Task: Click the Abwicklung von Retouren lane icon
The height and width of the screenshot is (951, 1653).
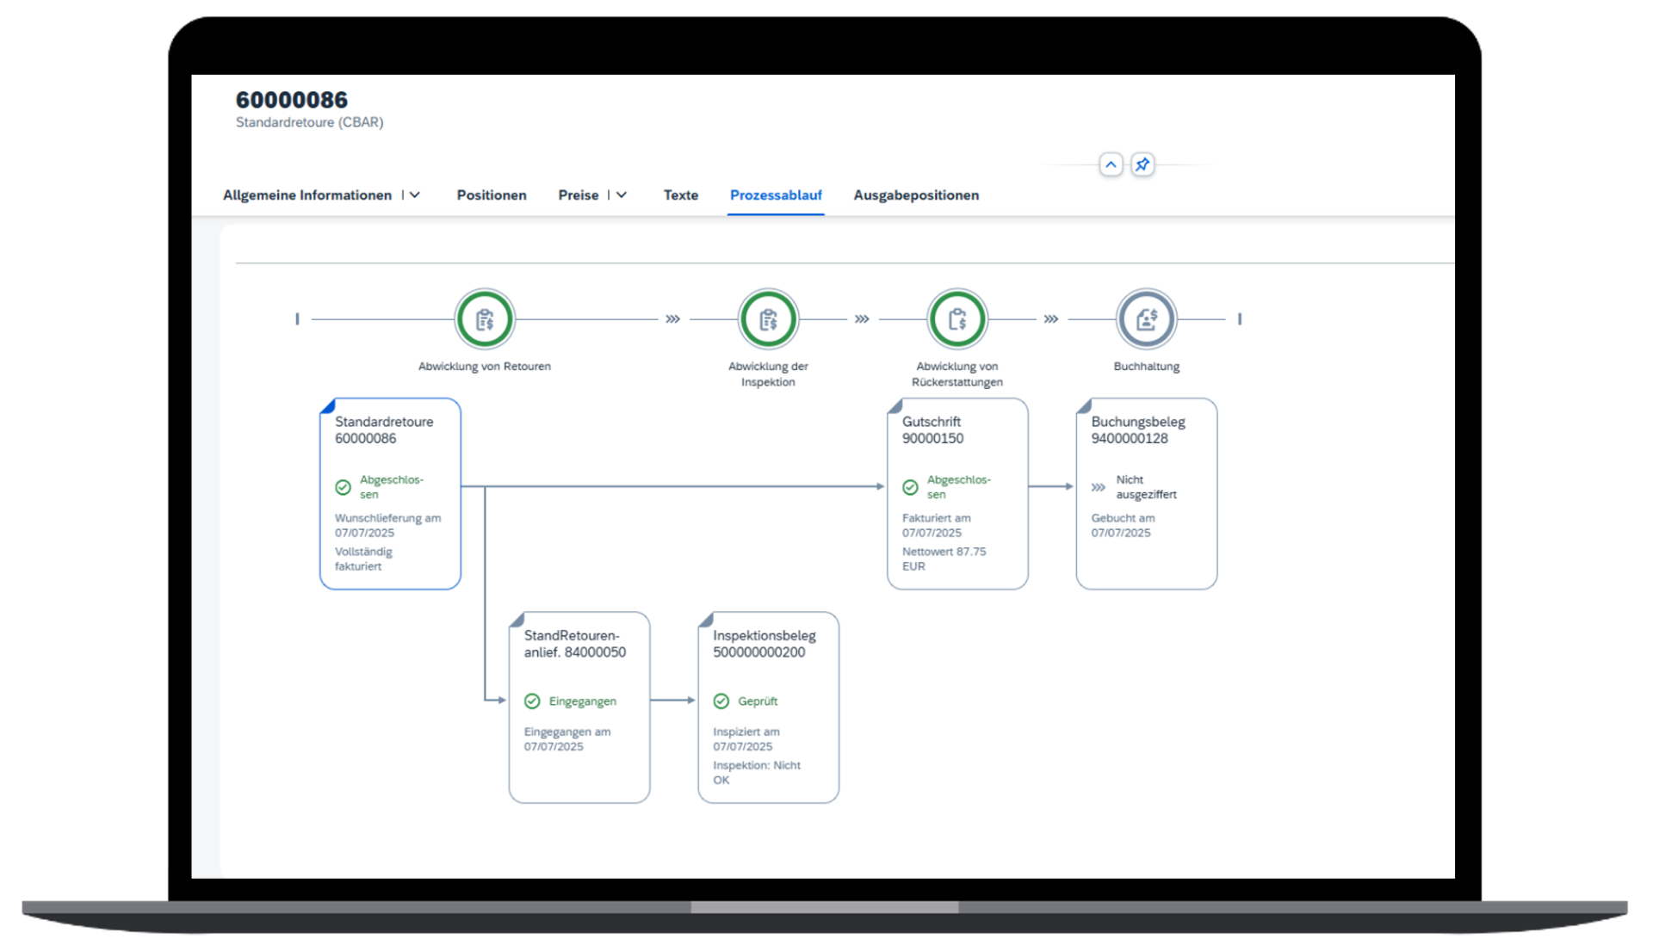Action: pos(485,319)
